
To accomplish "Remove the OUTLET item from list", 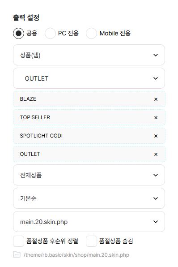I will [156, 155].
